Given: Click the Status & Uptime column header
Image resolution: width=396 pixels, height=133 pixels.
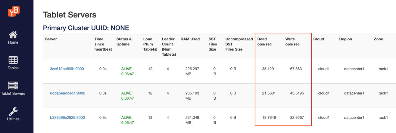Looking at the screenshot, I should tap(124, 42).
